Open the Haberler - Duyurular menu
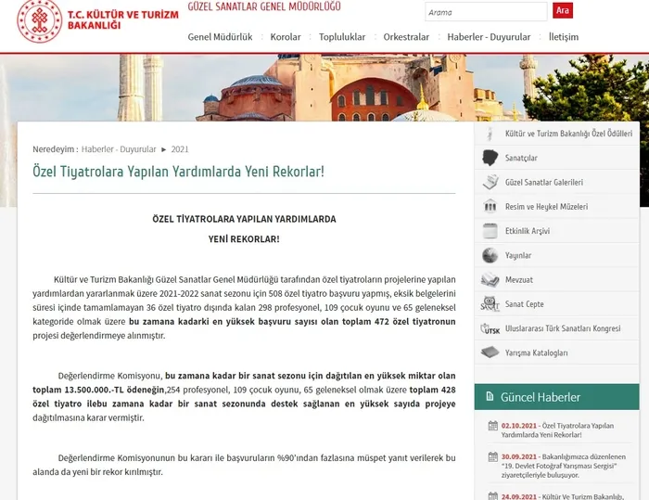The height and width of the screenshot is (500, 649). pyautogui.click(x=489, y=37)
